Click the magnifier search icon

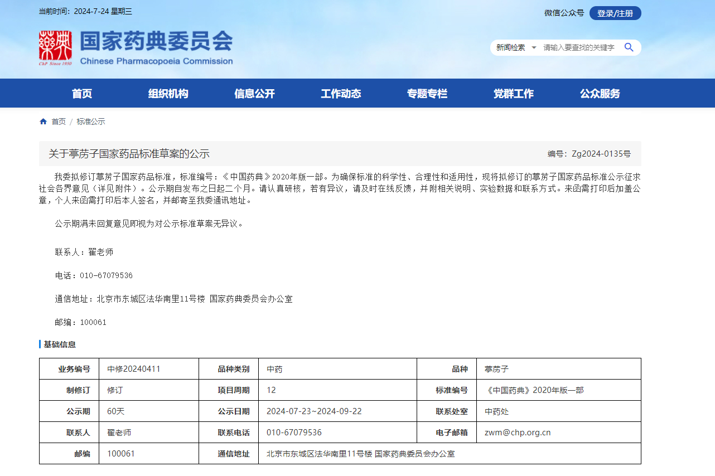629,47
